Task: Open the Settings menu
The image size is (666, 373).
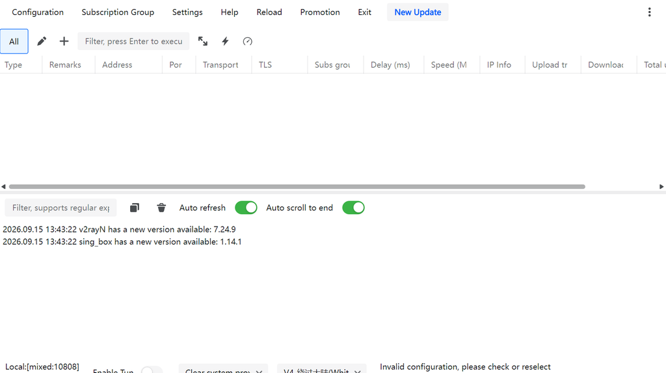Action: pyautogui.click(x=187, y=12)
